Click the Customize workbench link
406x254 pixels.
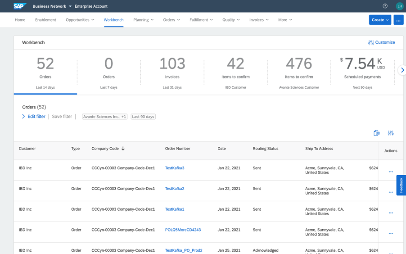tap(381, 42)
